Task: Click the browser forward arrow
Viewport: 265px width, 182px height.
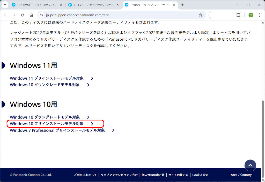Action: (x=14, y=15)
